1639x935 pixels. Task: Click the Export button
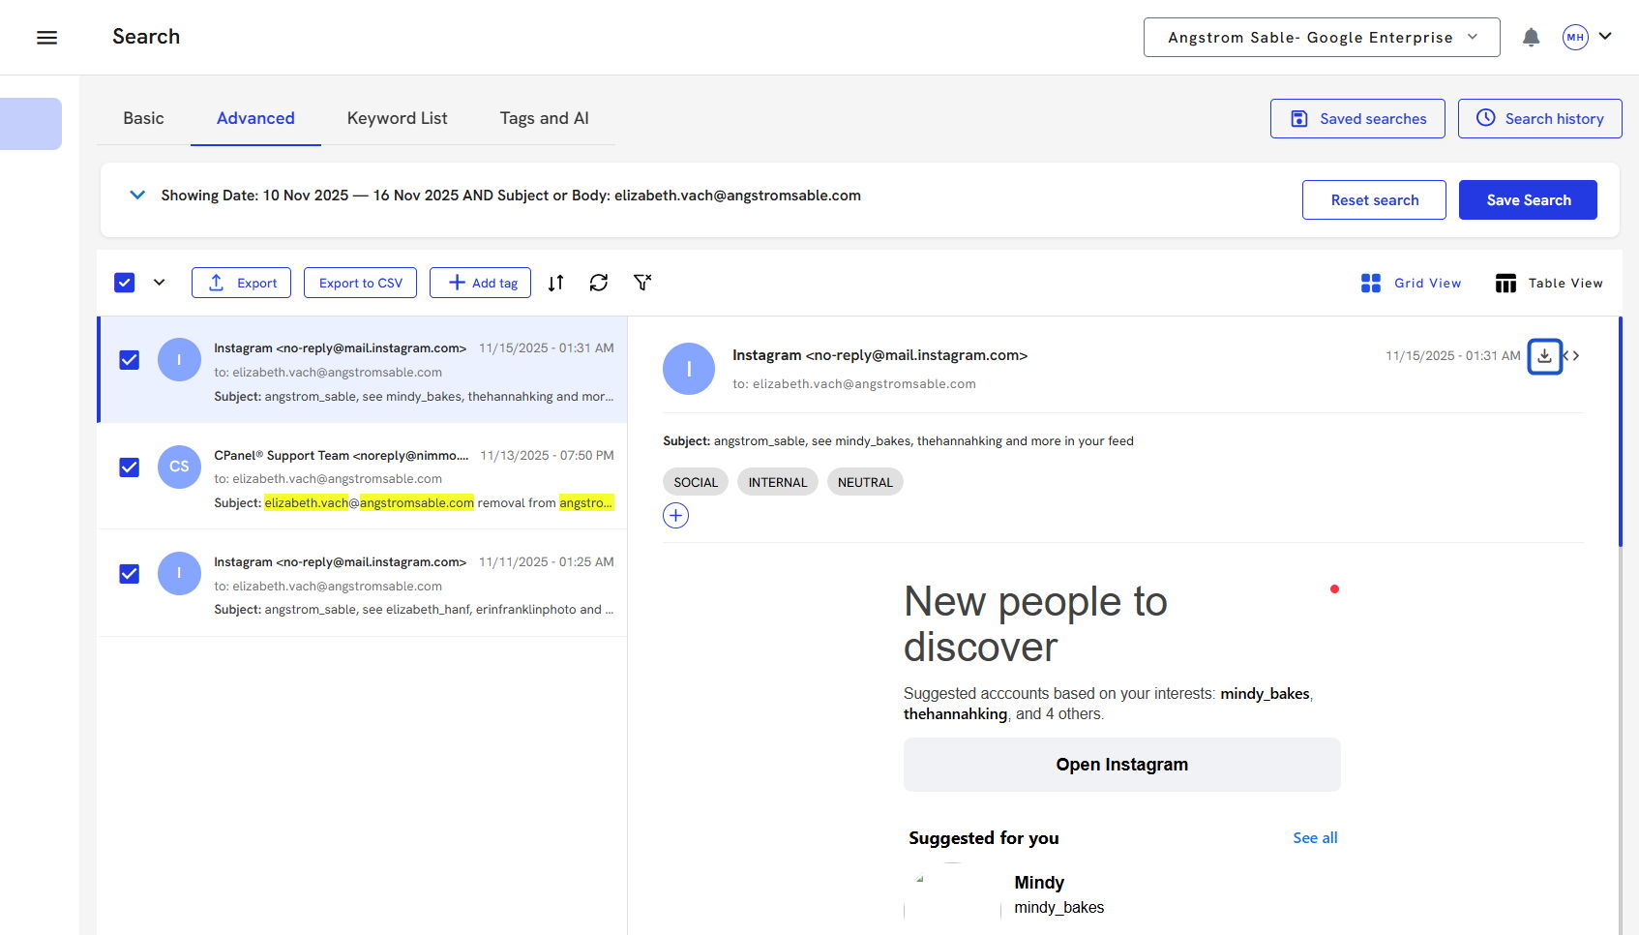(x=242, y=283)
